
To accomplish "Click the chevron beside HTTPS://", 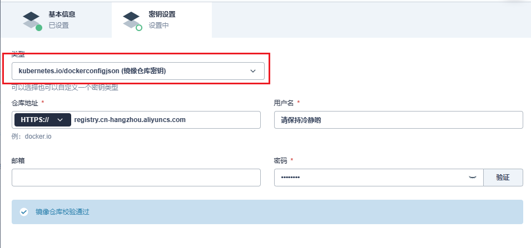I will click(60, 120).
